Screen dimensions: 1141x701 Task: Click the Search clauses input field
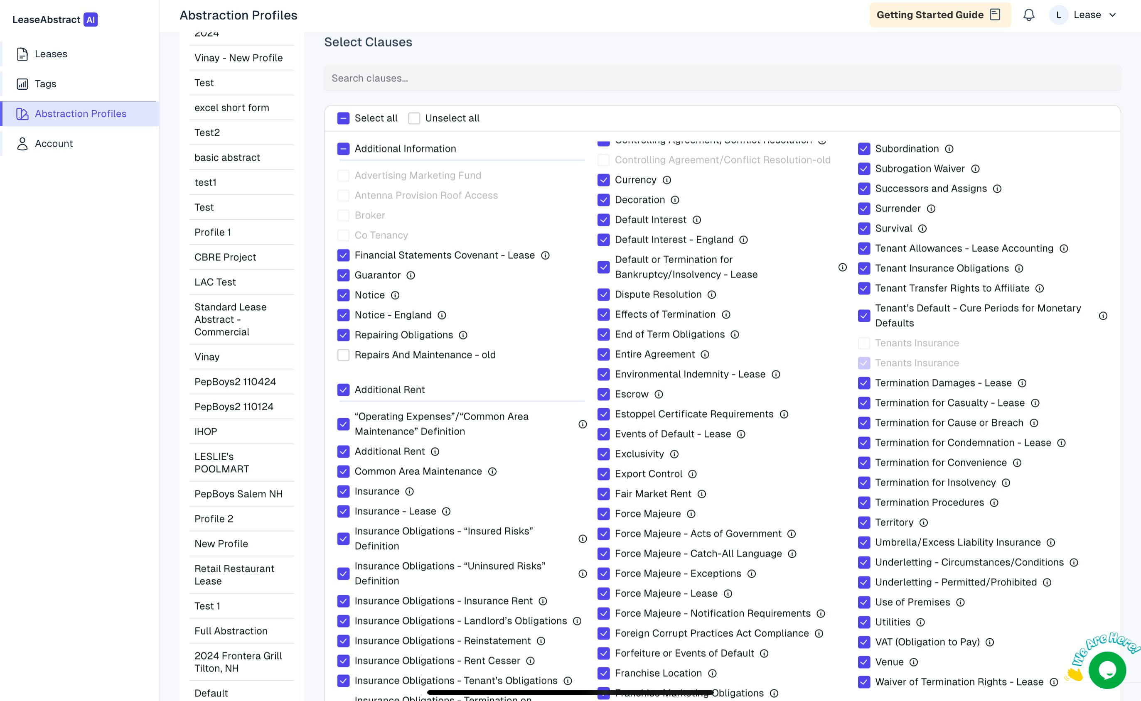click(722, 78)
